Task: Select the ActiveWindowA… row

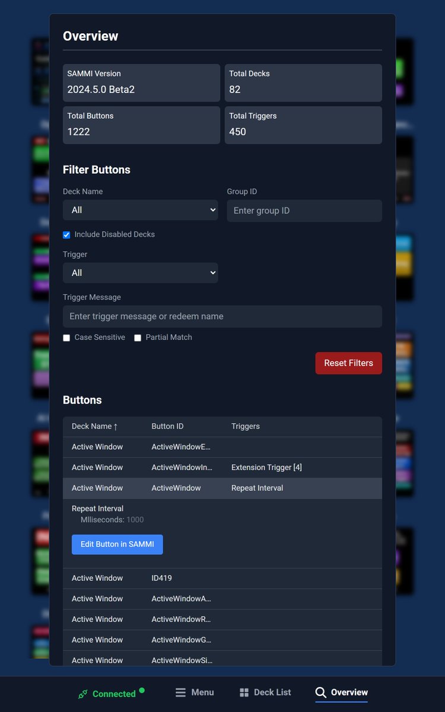Action: (223, 599)
